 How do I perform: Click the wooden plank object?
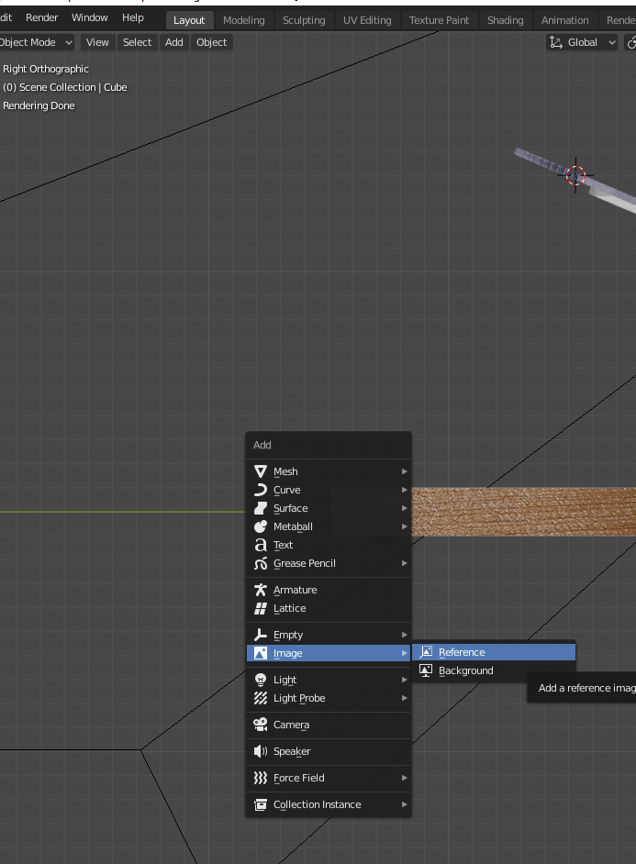point(523,512)
